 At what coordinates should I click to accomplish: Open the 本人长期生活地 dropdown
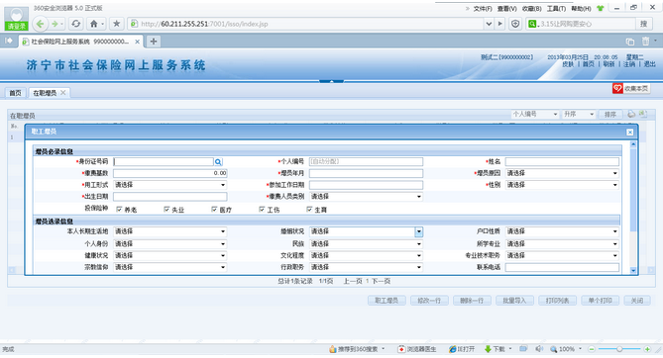(170, 231)
